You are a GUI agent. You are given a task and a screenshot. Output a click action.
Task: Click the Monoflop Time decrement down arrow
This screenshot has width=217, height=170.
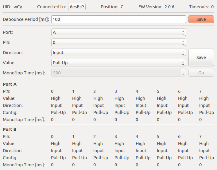(x=183, y=75)
